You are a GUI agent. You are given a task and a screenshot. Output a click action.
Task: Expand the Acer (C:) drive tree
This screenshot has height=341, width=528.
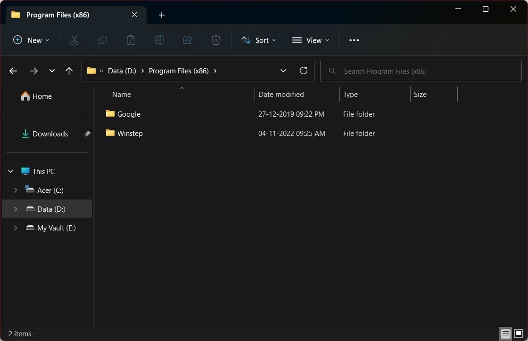pos(16,190)
